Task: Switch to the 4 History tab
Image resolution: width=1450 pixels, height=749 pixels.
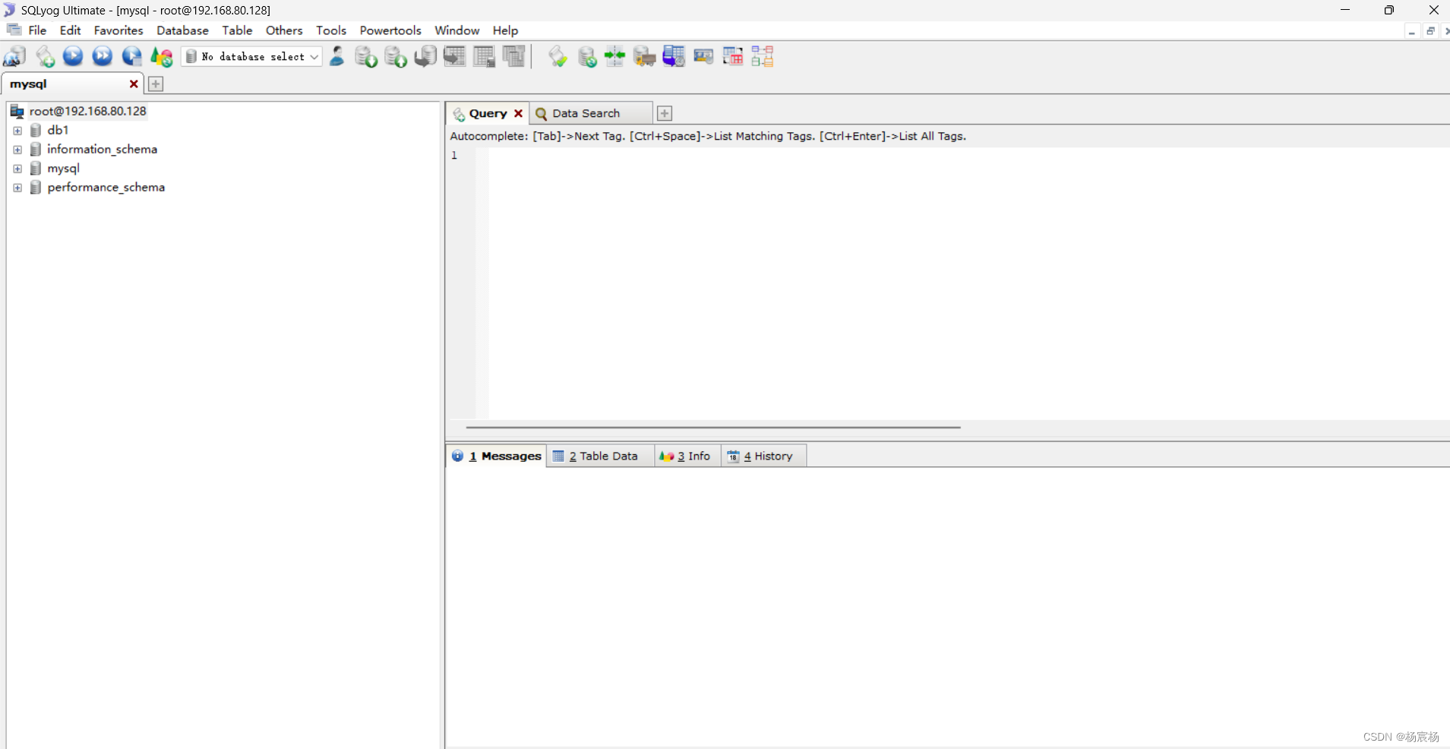Action: click(x=762, y=456)
